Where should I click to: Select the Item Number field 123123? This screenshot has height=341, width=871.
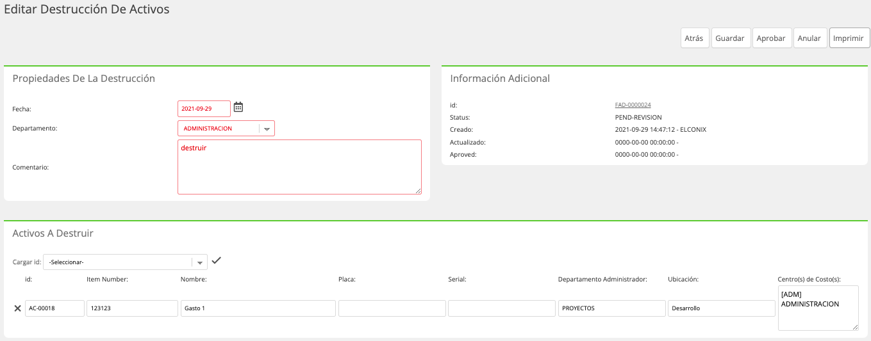[132, 308]
